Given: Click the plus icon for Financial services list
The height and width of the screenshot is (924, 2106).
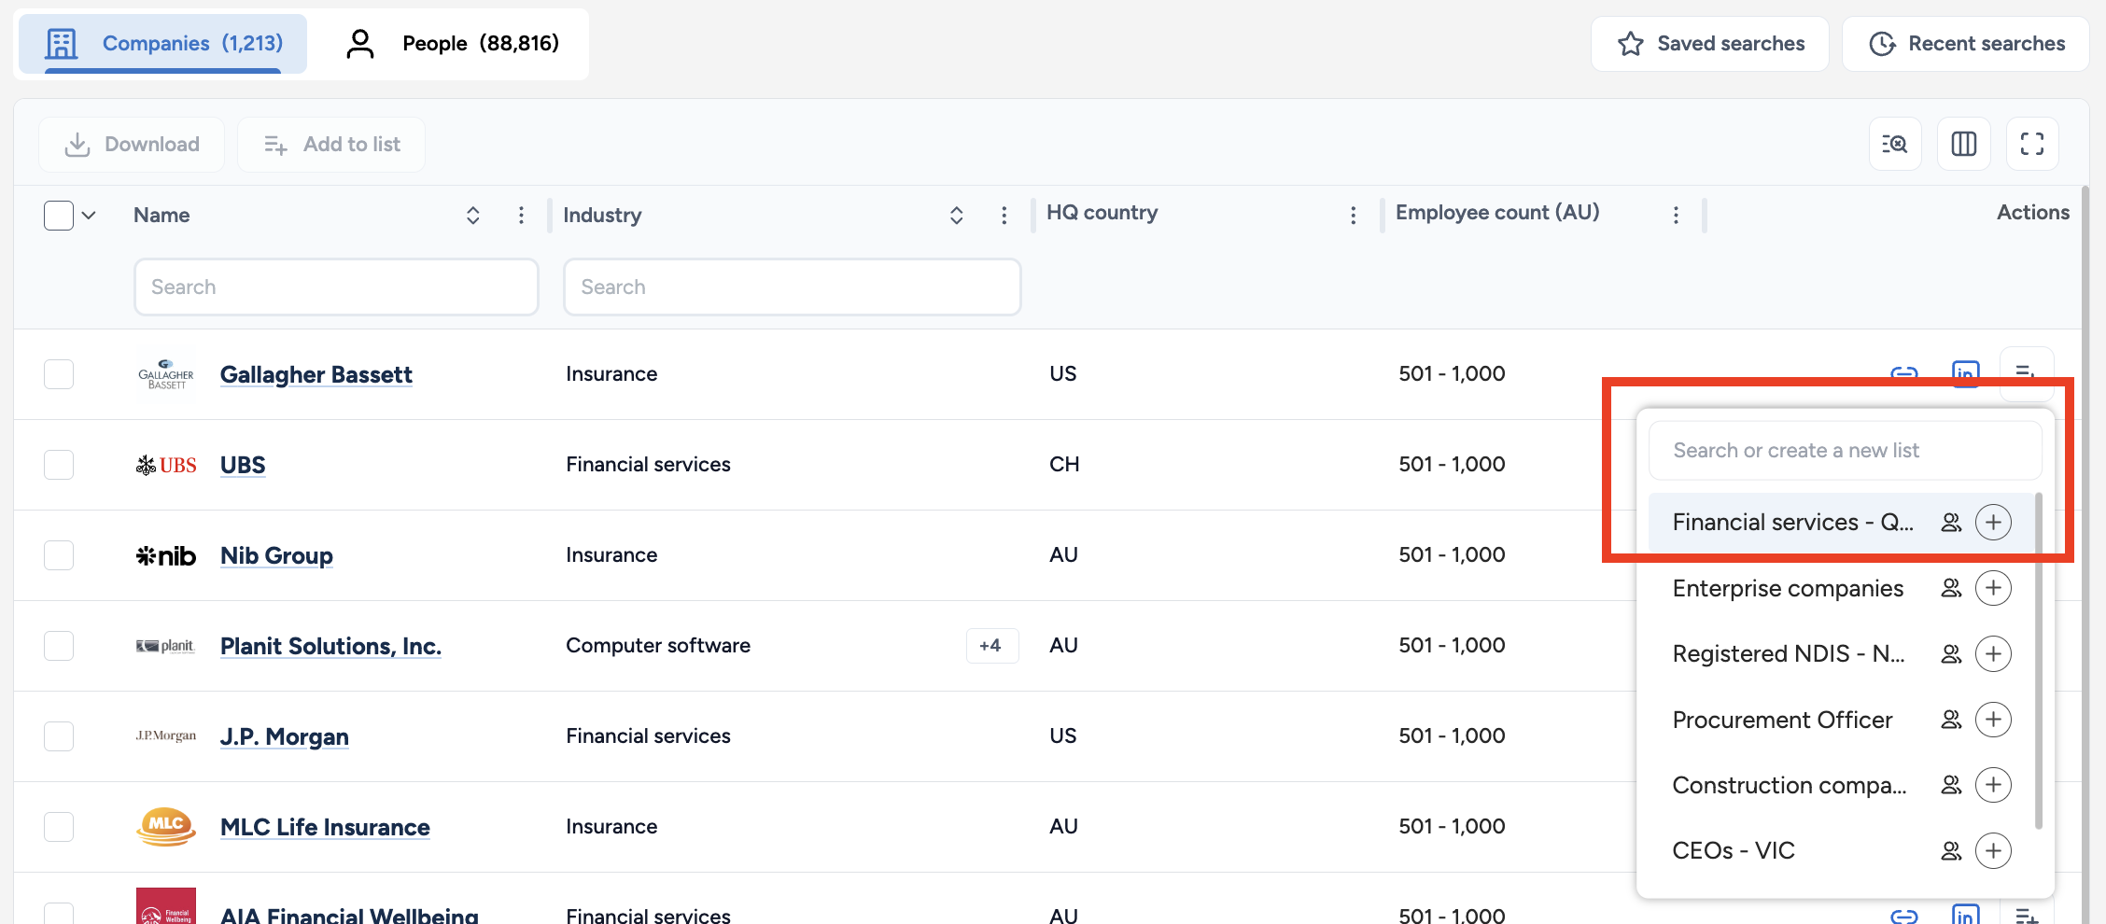Looking at the screenshot, I should (1993, 522).
